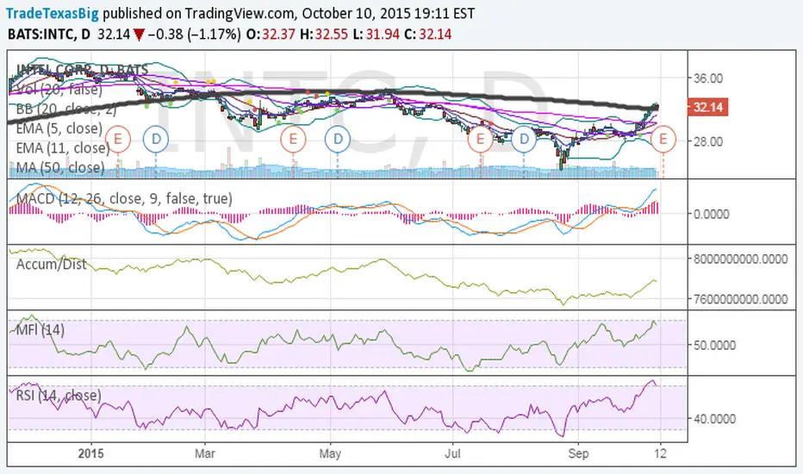
Task: Click the 50.0000 MFI axis label
Action: pyautogui.click(x=714, y=346)
